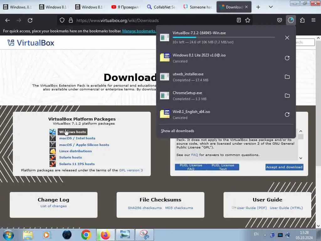Open SHA256 checksums link
The height and width of the screenshot is (241, 321).
(145, 208)
